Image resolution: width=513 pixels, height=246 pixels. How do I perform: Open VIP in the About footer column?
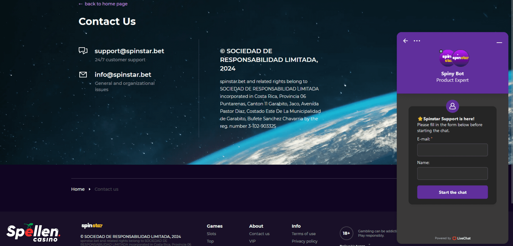pyautogui.click(x=252, y=241)
